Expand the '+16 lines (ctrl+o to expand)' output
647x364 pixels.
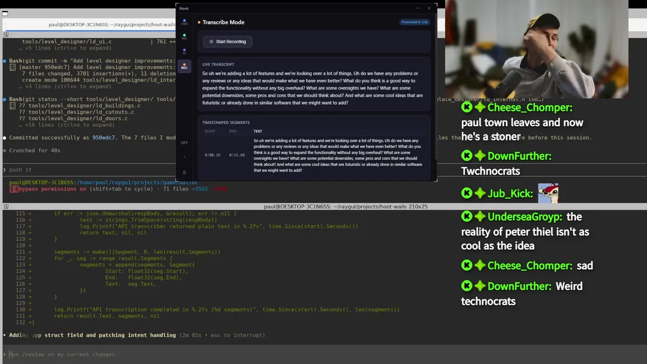click(66, 125)
